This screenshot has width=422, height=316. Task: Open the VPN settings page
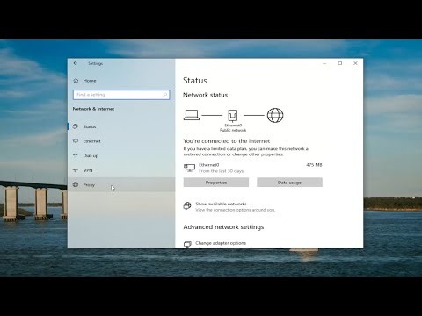[121, 170]
